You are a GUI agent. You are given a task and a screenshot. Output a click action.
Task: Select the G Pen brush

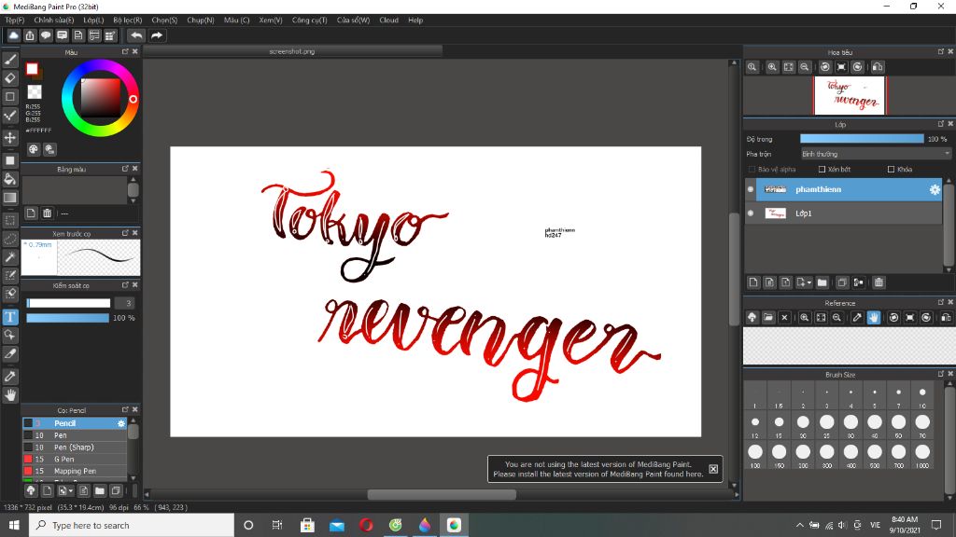tap(75, 459)
